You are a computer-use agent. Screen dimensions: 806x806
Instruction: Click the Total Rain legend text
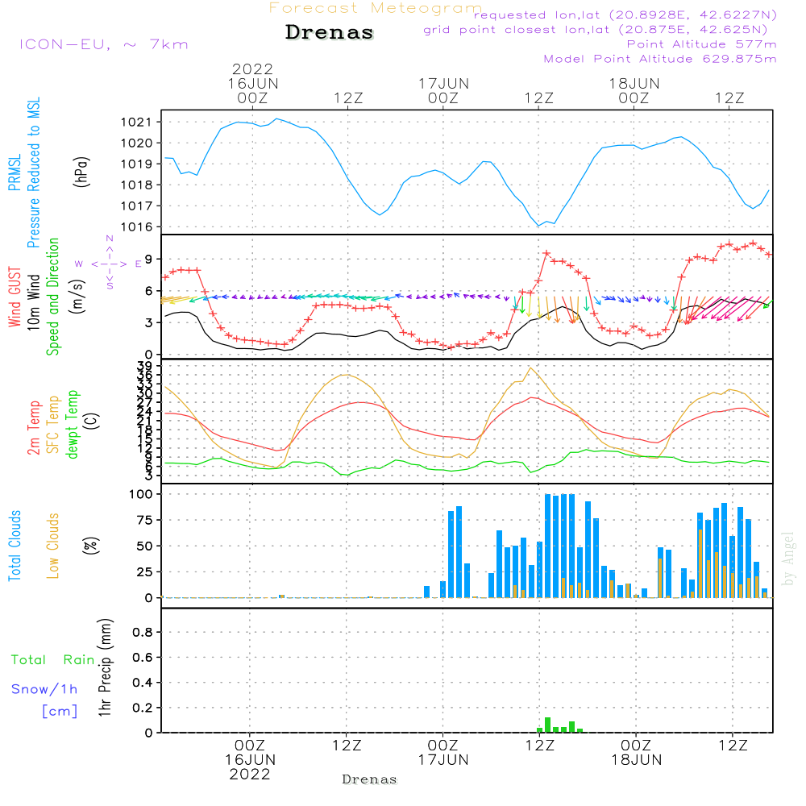(x=53, y=659)
